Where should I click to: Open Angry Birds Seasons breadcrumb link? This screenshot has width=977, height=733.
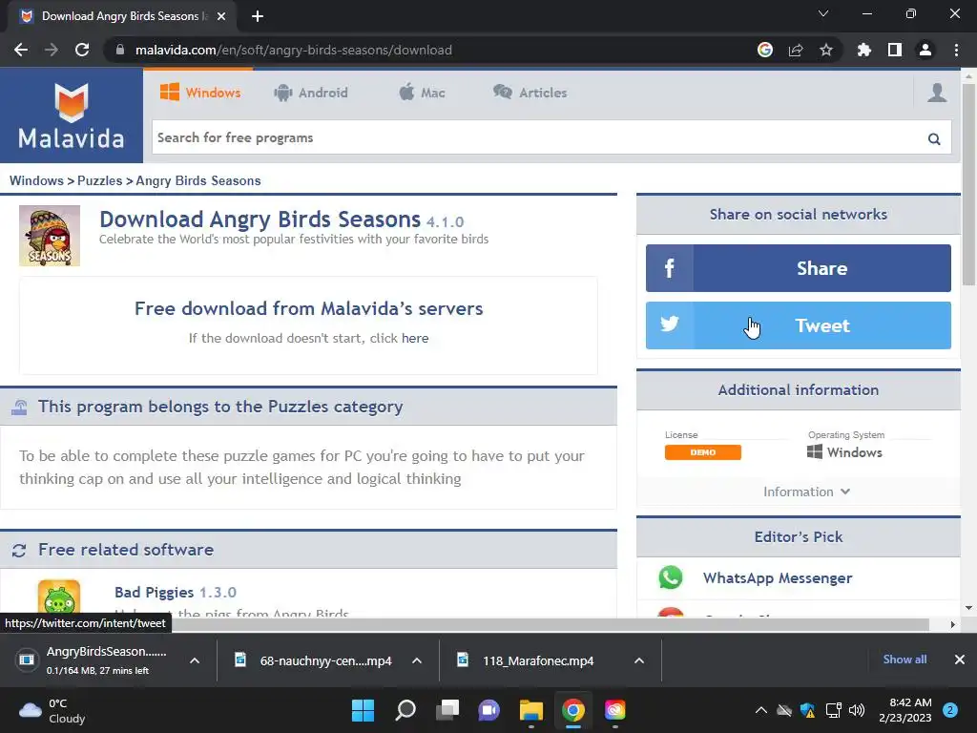click(x=198, y=180)
